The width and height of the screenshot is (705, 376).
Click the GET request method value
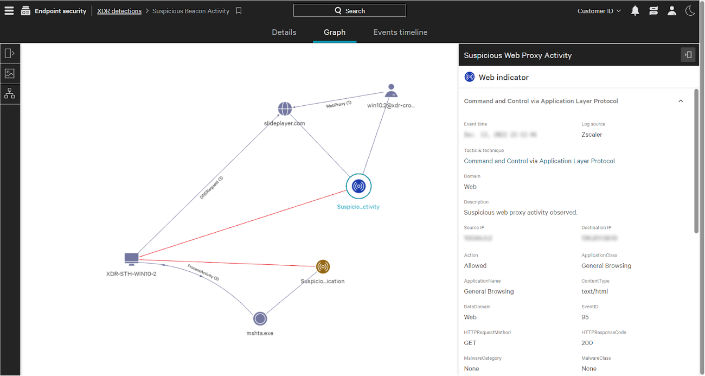470,343
